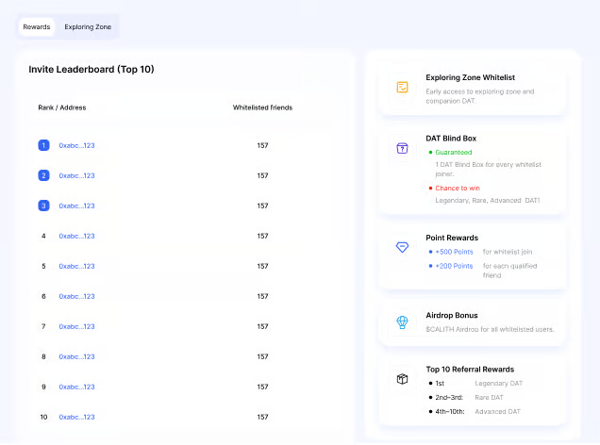Open the rank 4 wallet address link

76,236
